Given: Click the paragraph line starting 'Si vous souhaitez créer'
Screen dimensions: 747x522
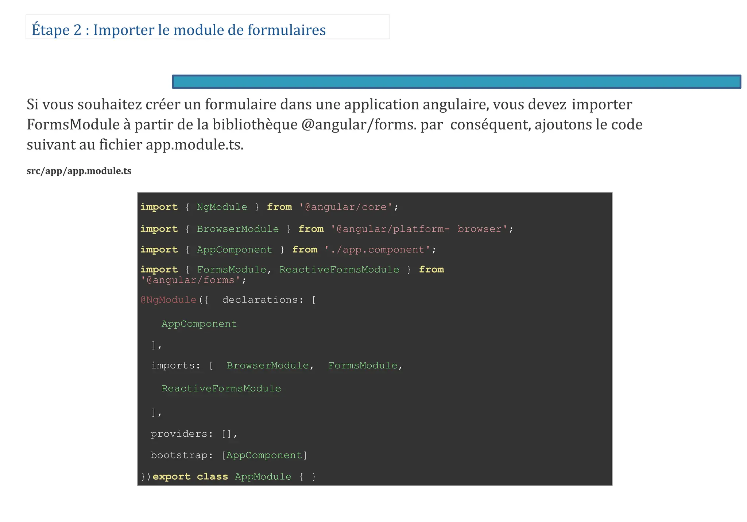Looking at the screenshot, I should [329, 105].
